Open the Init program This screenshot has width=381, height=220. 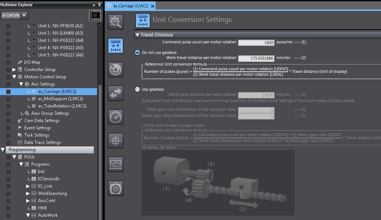tap(41, 172)
